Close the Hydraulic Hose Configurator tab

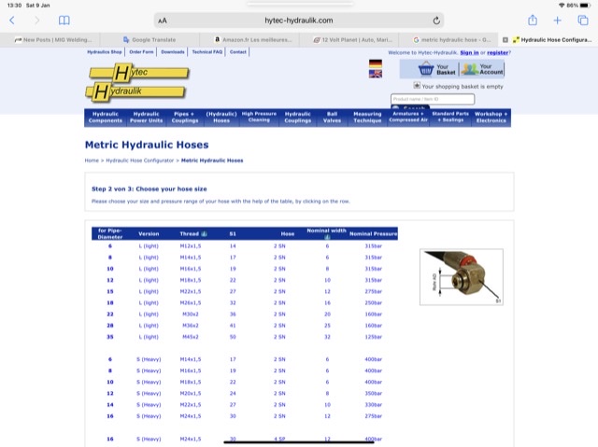pyautogui.click(x=505, y=39)
